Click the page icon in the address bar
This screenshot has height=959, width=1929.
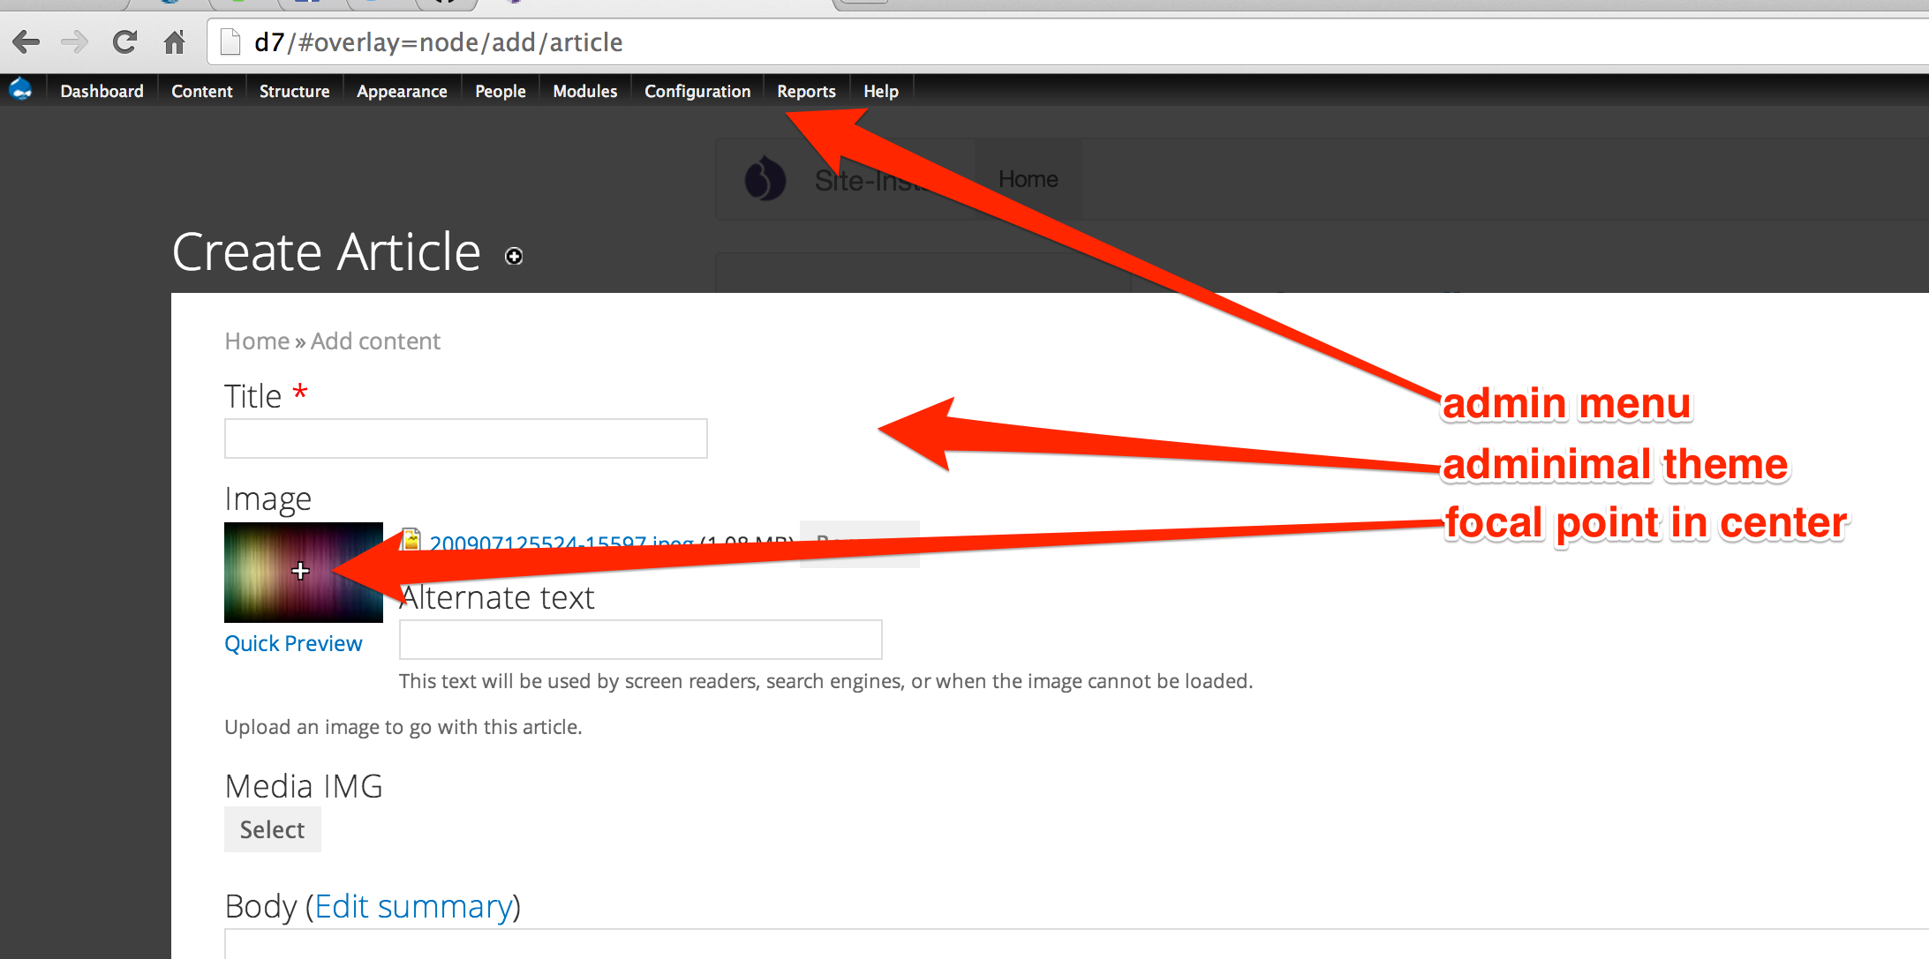coord(229,41)
